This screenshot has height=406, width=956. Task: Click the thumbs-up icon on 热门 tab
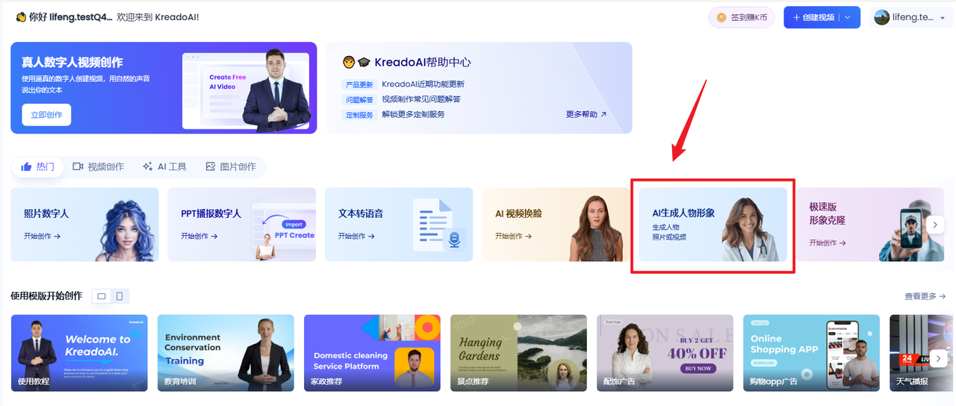[x=27, y=167]
